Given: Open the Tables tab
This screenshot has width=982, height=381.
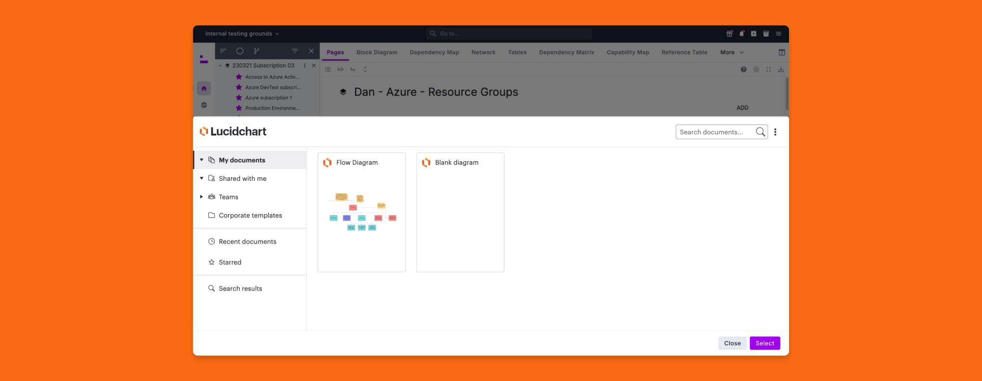Looking at the screenshot, I should coord(517,52).
